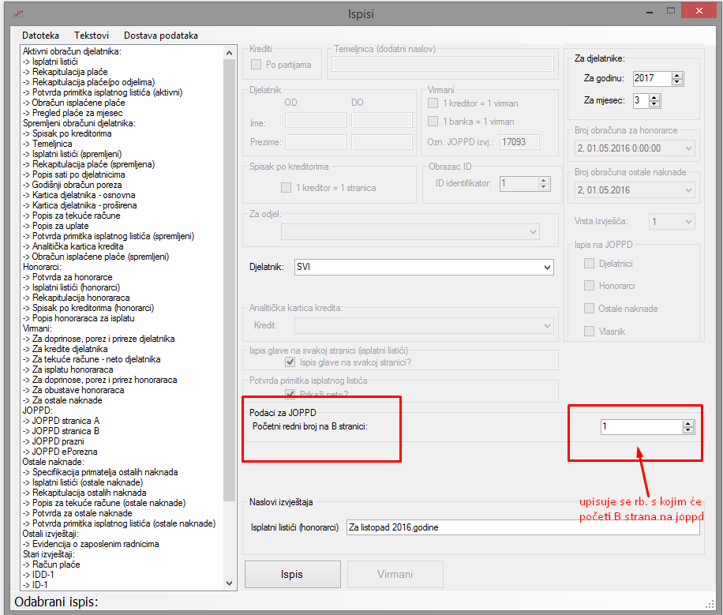Click the Za godinu year field
Viewport: 723px width, 615px height.
coord(651,78)
